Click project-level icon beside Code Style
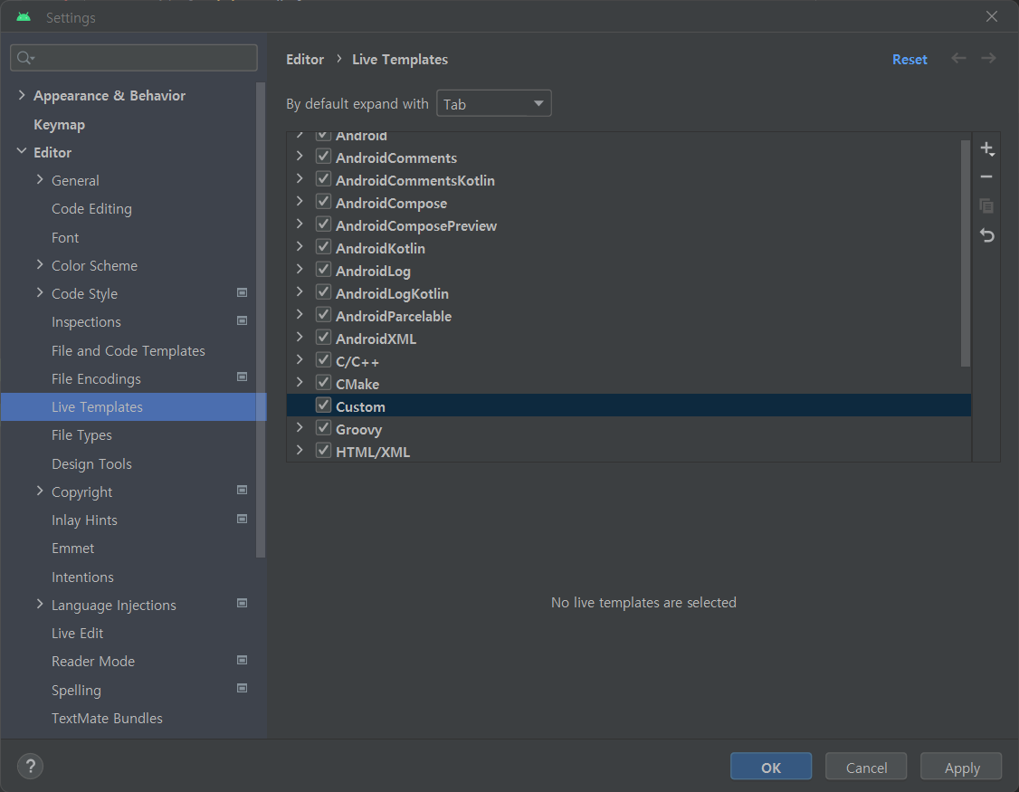The width and height of the screenshot is (1019, 792). (242, 292)
